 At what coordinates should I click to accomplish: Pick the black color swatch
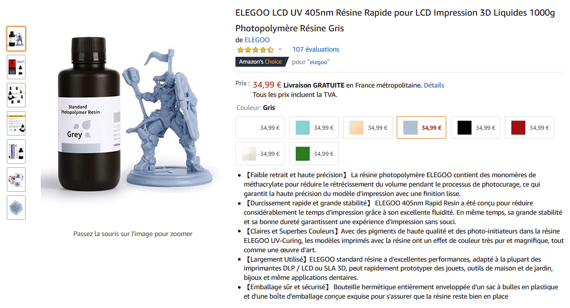tap(475, 128)
